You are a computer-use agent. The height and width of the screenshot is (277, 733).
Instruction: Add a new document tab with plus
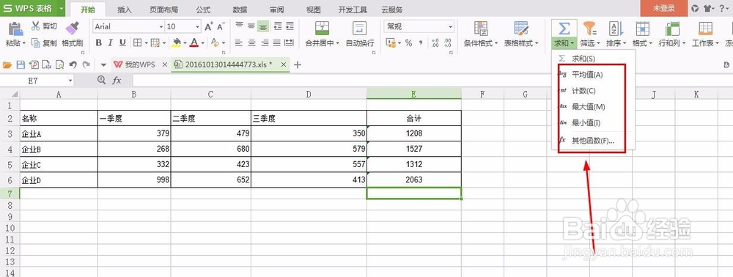[298, 65]
